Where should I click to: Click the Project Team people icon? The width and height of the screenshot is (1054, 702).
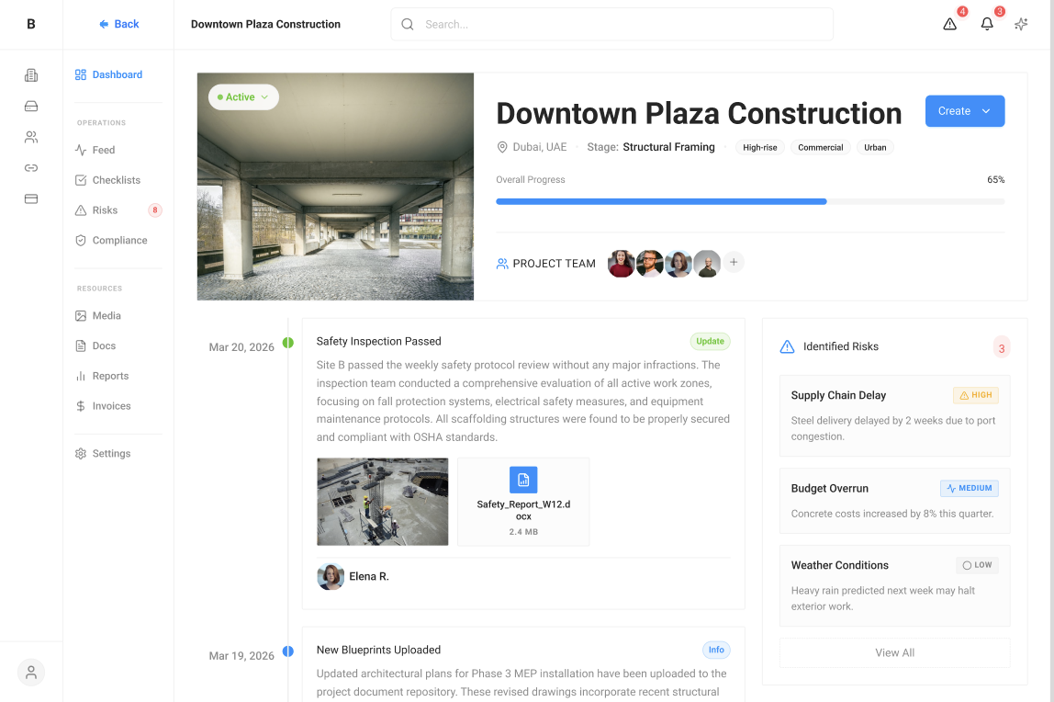tap(502, 264)
